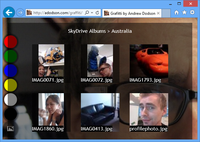Click the browser Forward arrow
Screen dimensions: 200x142
[20, 13]
